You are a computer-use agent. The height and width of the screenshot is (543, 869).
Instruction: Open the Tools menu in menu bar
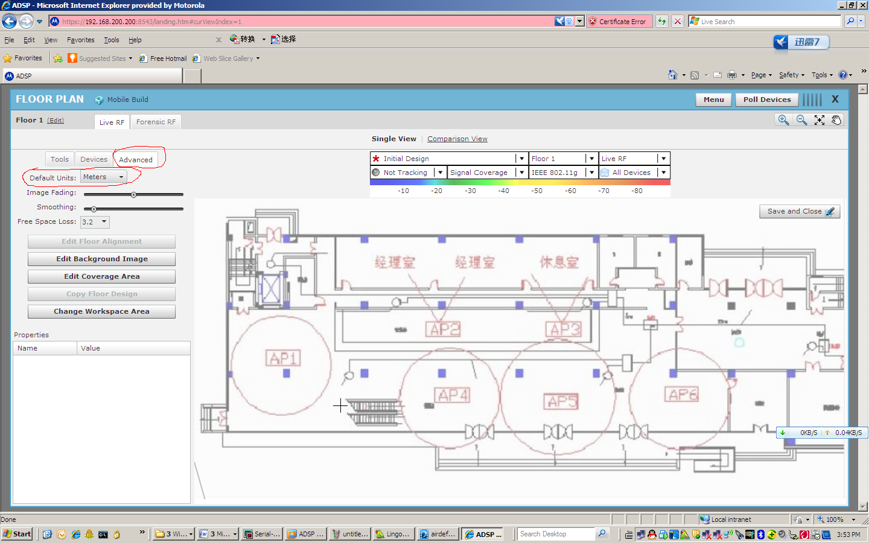coord(112,40)
